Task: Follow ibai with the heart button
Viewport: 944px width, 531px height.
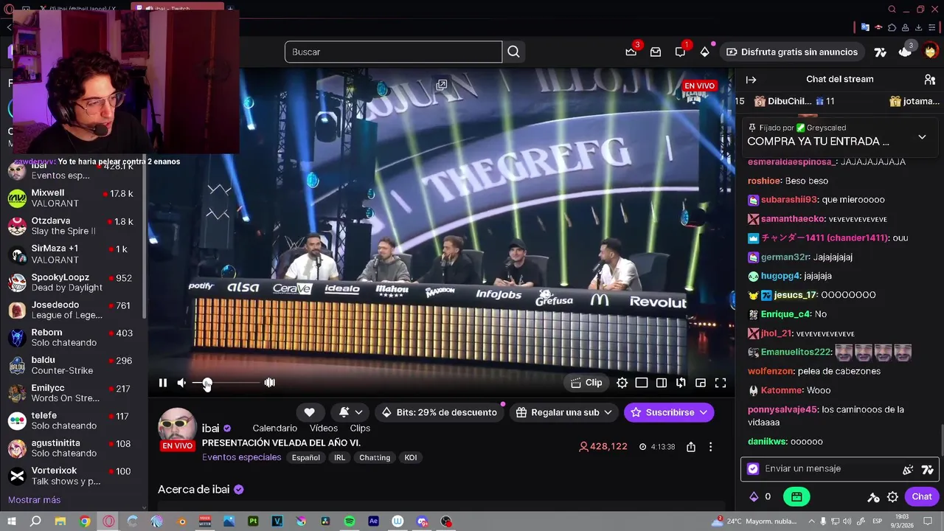Action: [x=310, y=412]
